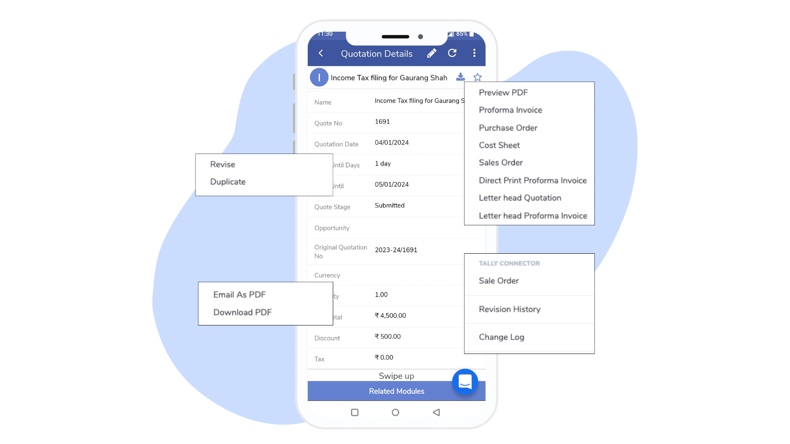
Task: Click the Revise option
Action: (223, 164)
